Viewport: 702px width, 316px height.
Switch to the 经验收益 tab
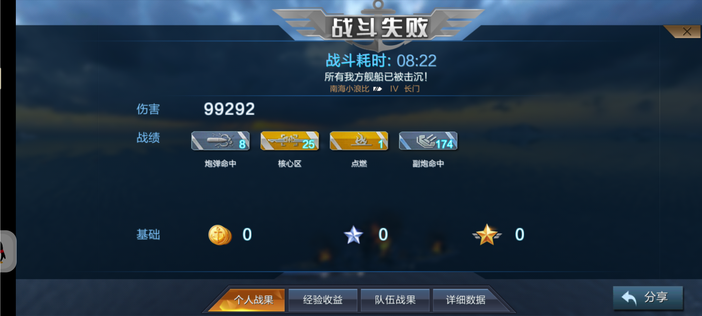(323, 300)
